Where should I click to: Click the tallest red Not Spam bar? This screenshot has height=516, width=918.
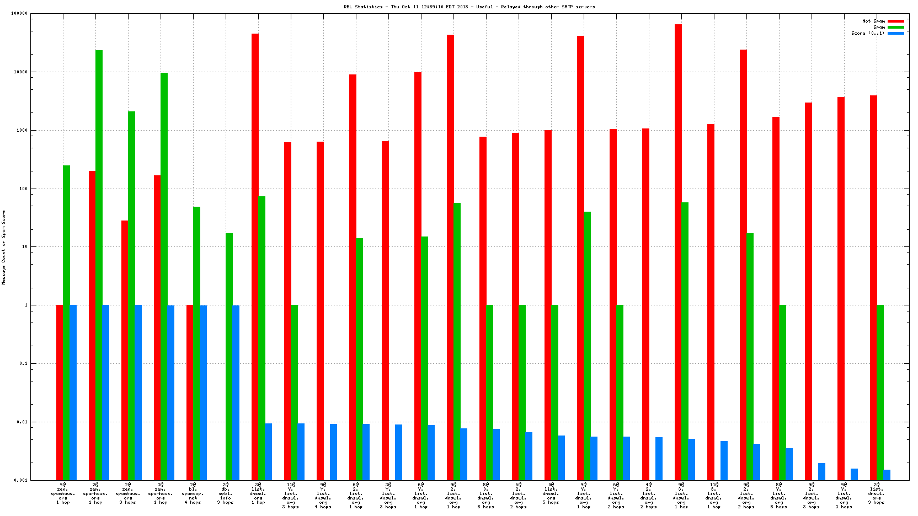click(x=678, y=248)
